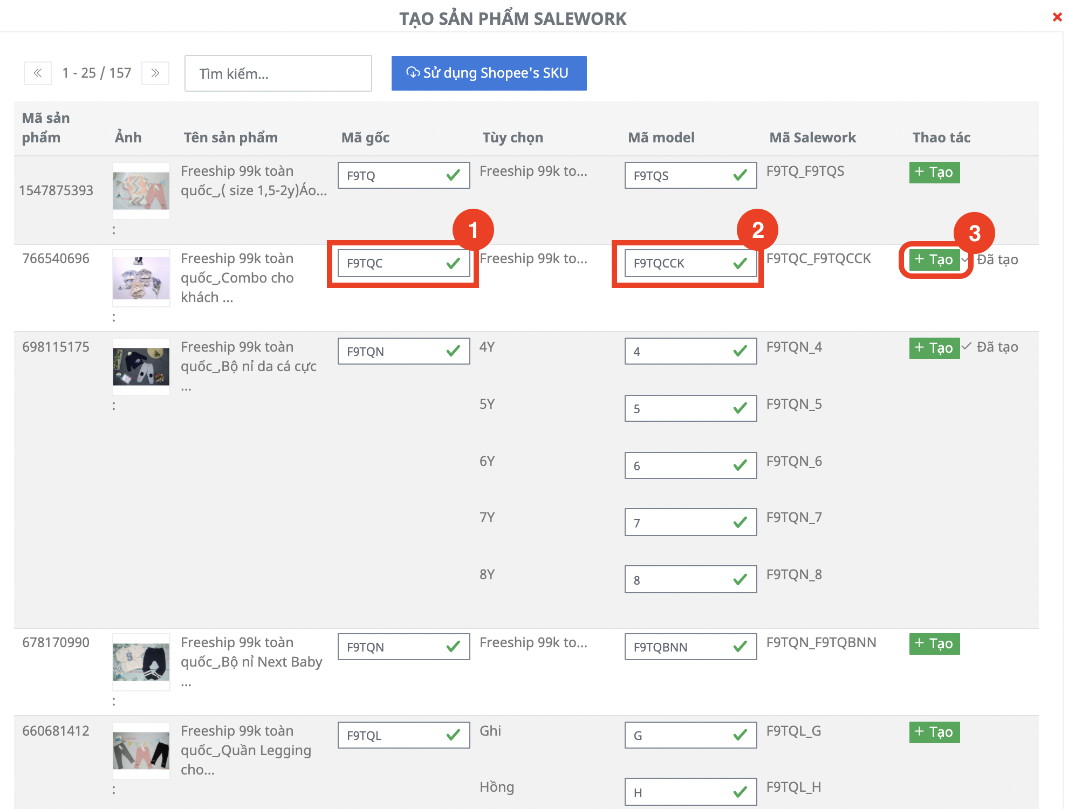The height and width of the screenshot is (809, 1068).
Task: Go to next page of products
Action: tap(155, 73)
